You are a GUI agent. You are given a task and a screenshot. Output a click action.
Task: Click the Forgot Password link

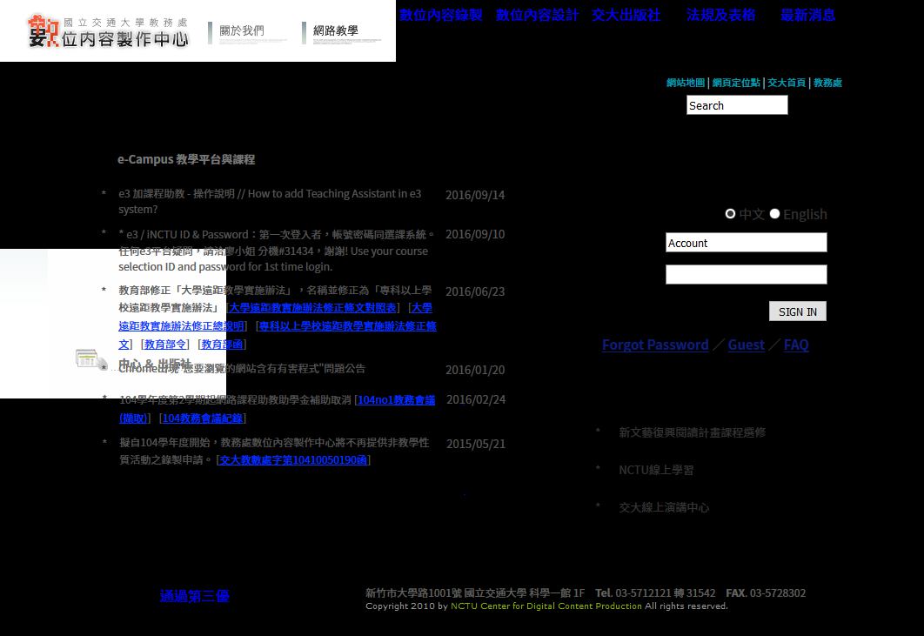(x=655, y=345)
